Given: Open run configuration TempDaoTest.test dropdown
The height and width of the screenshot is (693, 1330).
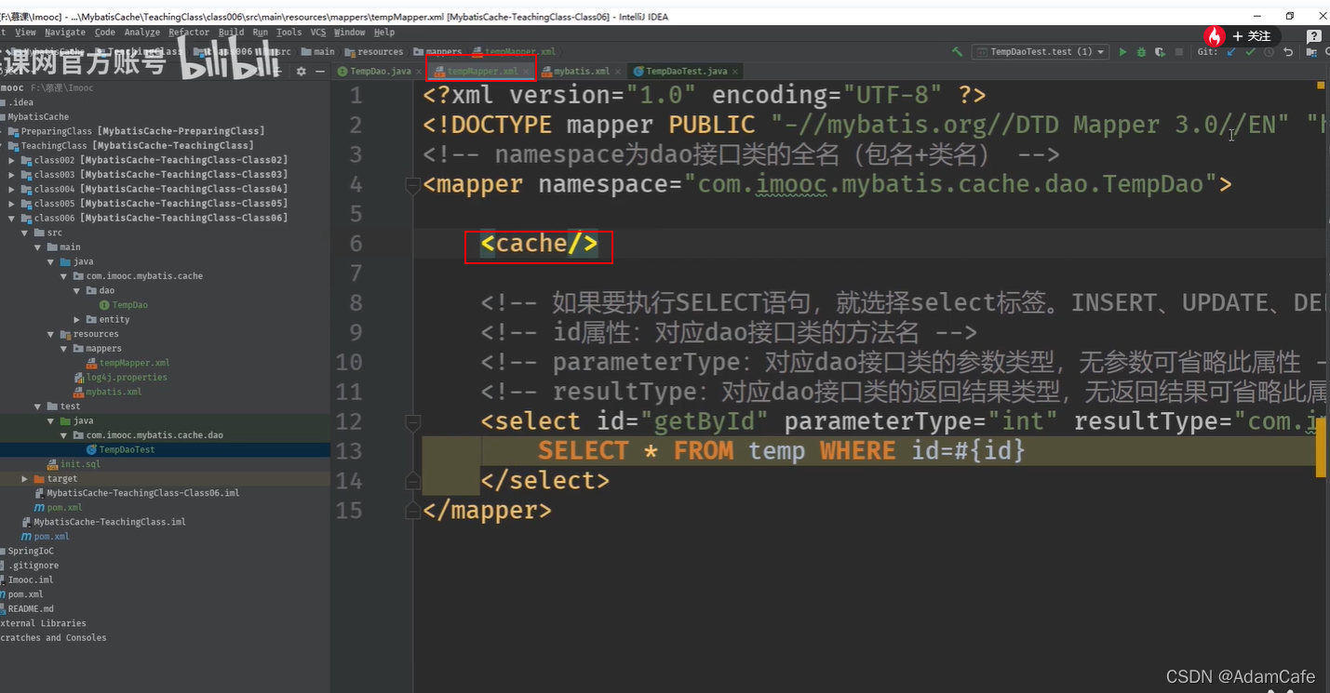Looking at the screenshot, I should tap(1041, 52).
